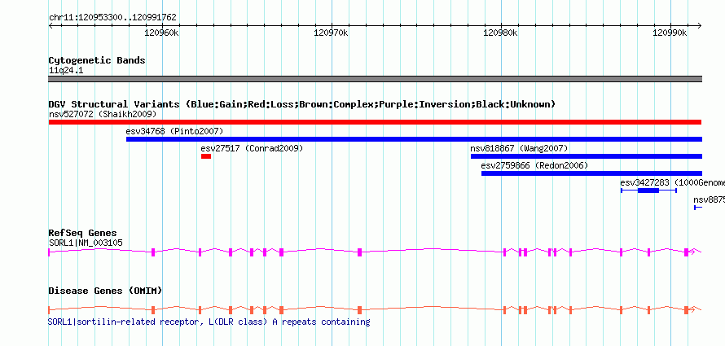The height and width of the screenshot is (346, 725).
Task: Select the esv34768 (Pinto2007) blue gain bar
Action: click(415, 139)
